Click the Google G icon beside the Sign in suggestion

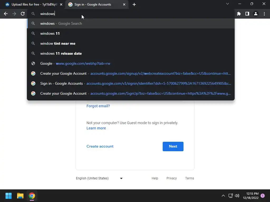pos(33,83)
